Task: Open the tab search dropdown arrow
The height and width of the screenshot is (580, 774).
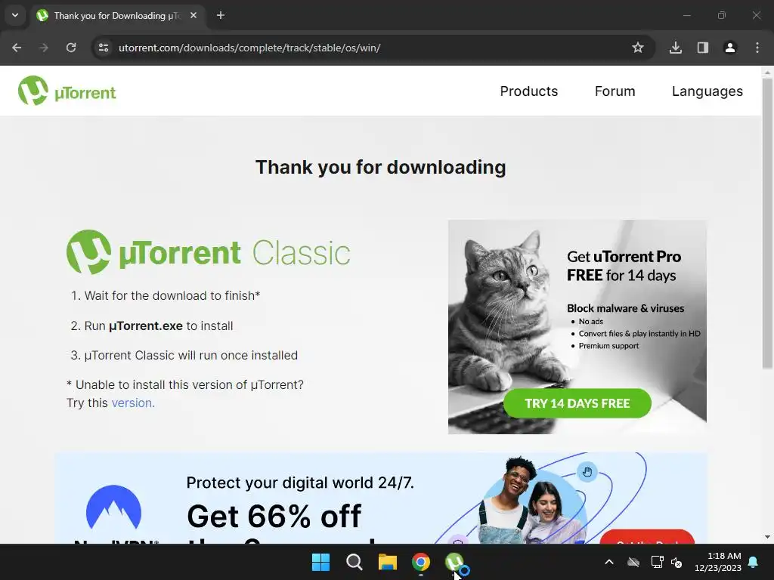Action: tap(15, 15)
